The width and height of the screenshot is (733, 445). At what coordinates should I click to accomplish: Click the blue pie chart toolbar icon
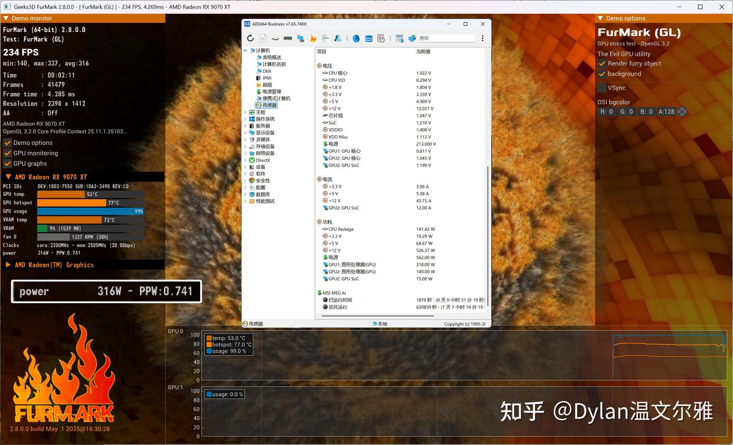pyautogui.click(x=356, y=38)
